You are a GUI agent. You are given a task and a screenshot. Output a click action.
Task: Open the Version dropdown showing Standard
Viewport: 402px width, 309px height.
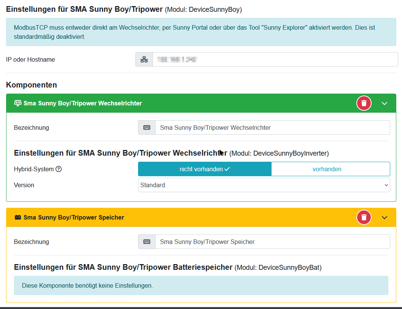[264, 185]
